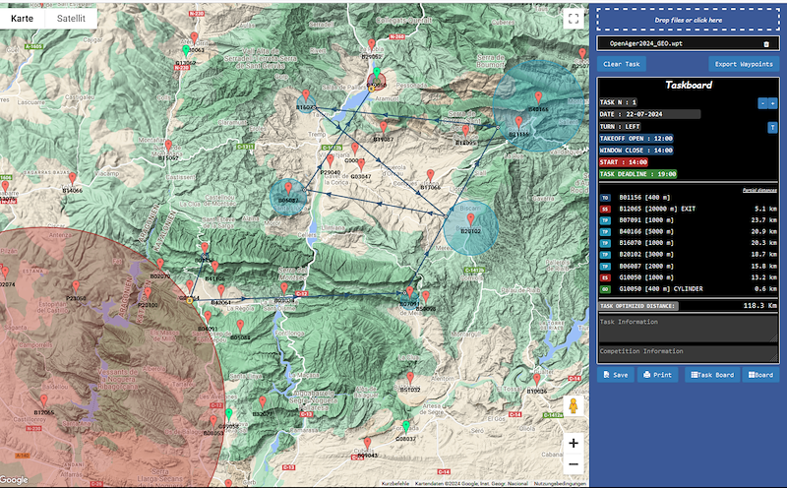The height and width of the screenshot is (488, 787).
Task: Click the TP badge for B16070
Action: click(x=605, y=243)
